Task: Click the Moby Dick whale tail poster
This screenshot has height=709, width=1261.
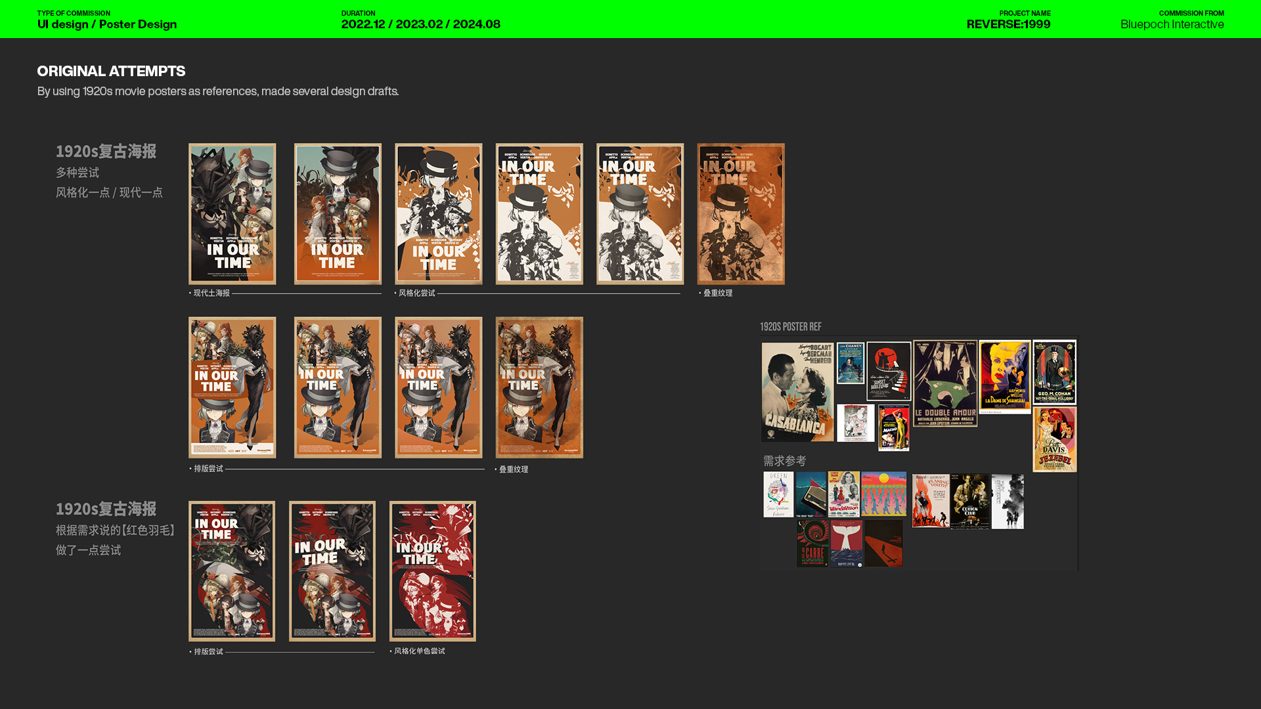Action: pos(846,544)
